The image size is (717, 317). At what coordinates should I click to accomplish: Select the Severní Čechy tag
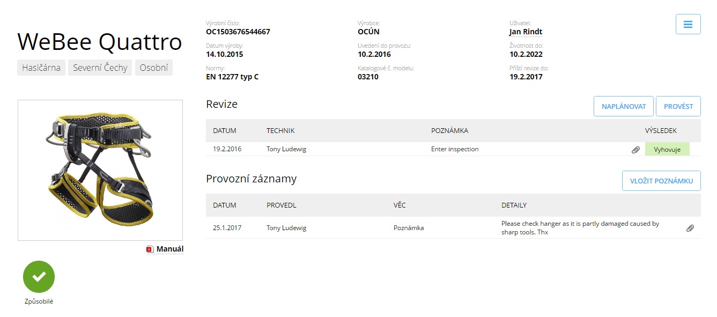tap(100, 68)
